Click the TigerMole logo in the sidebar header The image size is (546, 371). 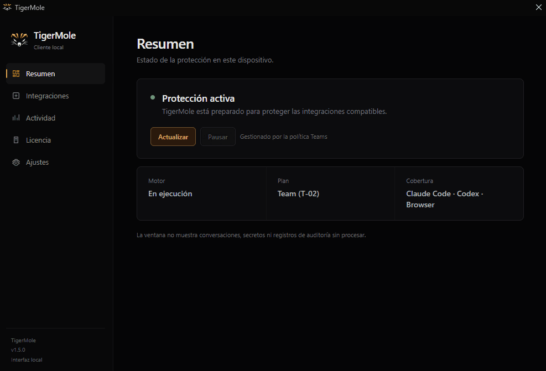click(19, 39)
